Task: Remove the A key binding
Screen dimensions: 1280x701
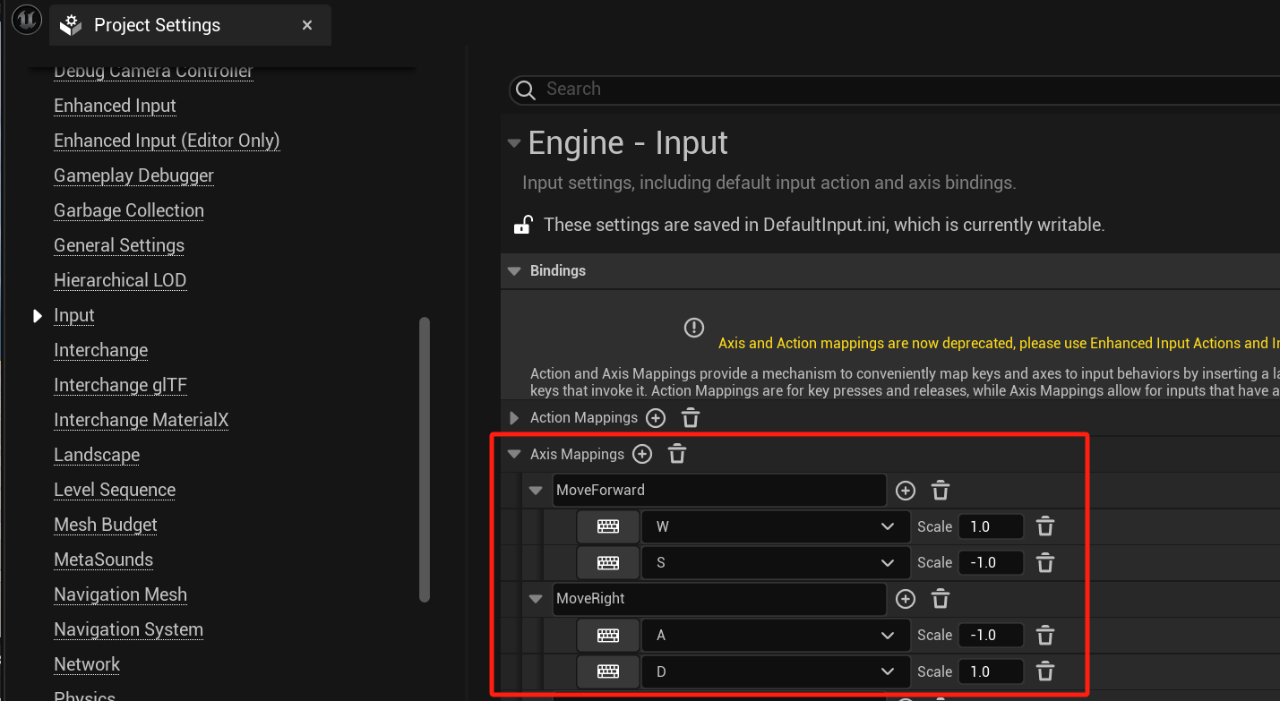Action: (1044, 636)
